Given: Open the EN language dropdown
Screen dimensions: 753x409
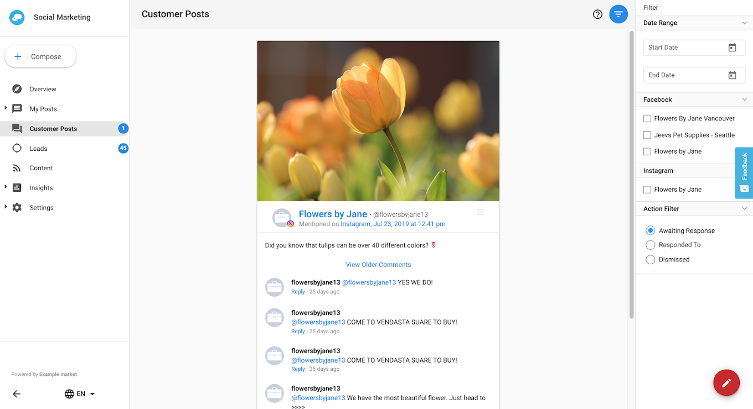Looking at the screenshot, I should click(80, 394).
